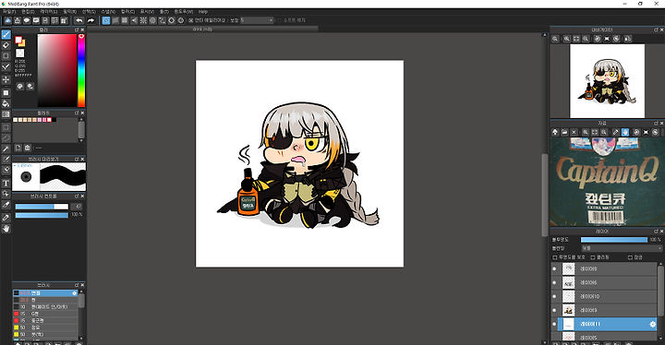The image size is (665, 345).
Task: Adjust the layer opacity slider
Action: 613,240
